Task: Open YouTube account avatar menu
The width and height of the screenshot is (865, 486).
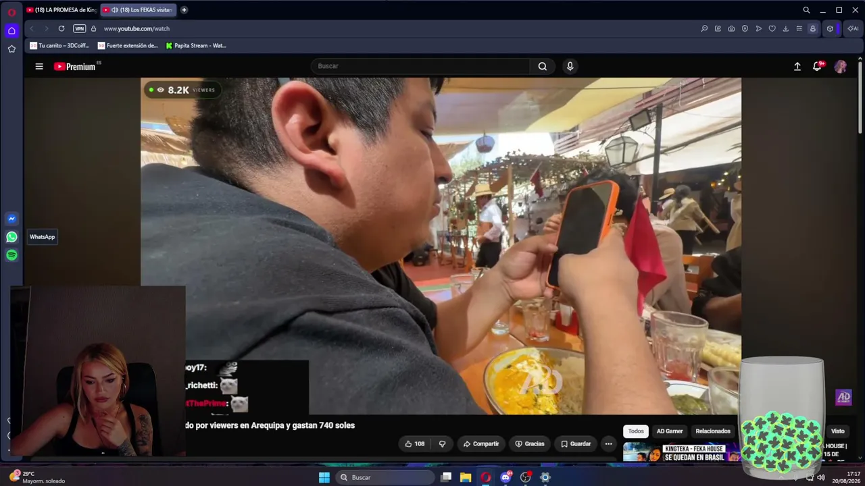Action: [841, 66]
